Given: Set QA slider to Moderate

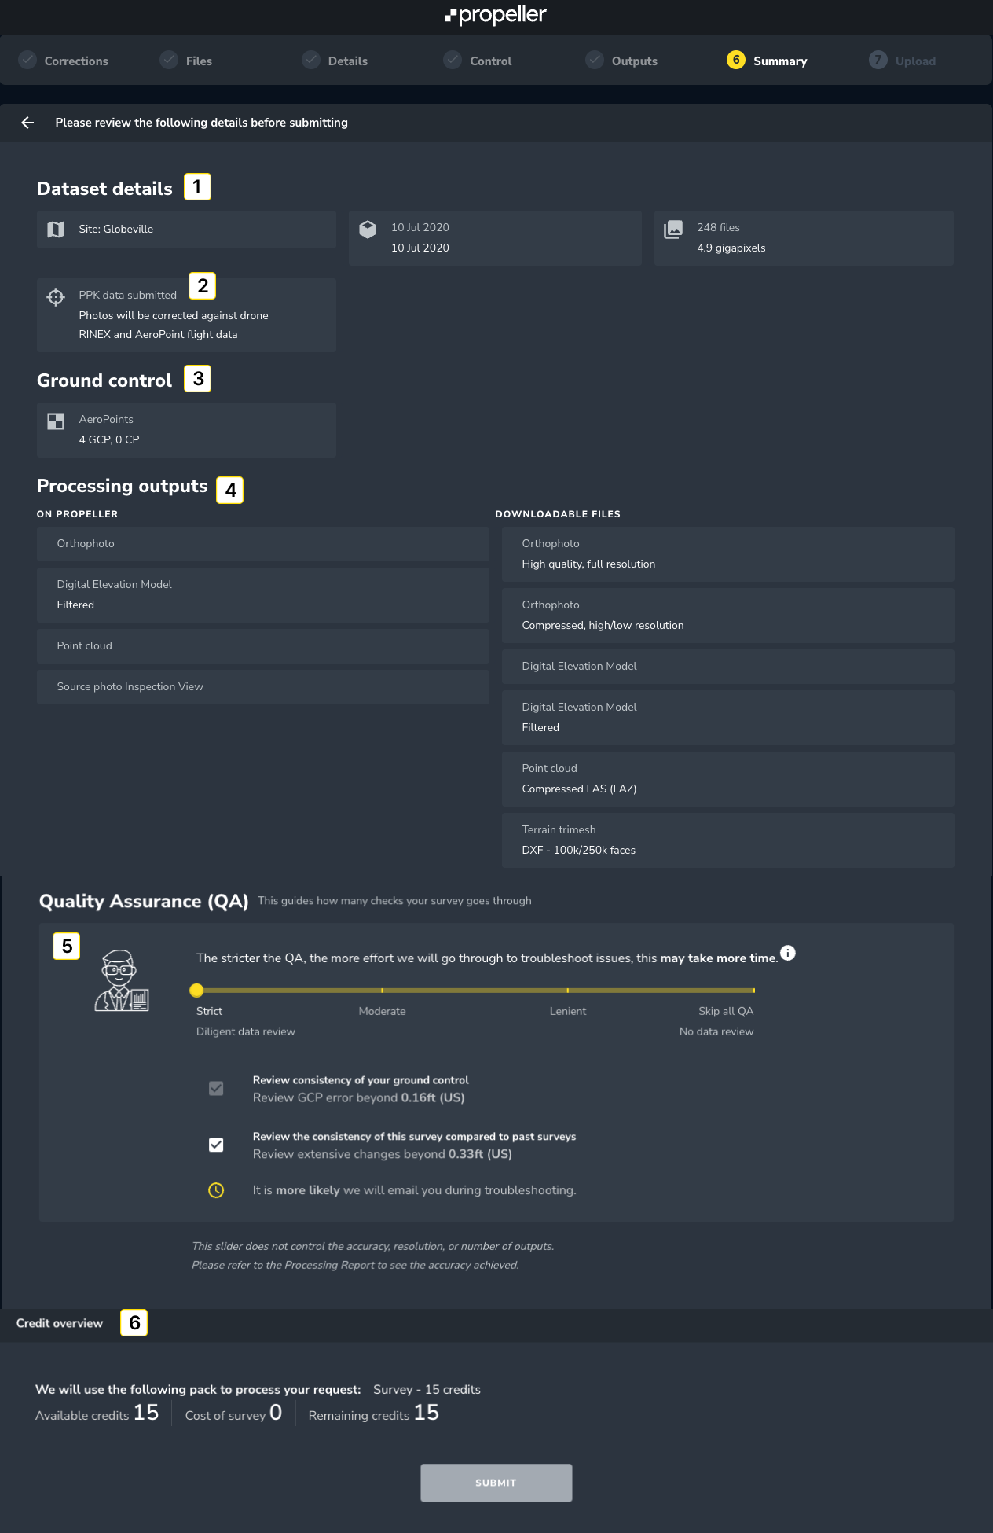Looking at the screenshot, I should pos(382,991).
